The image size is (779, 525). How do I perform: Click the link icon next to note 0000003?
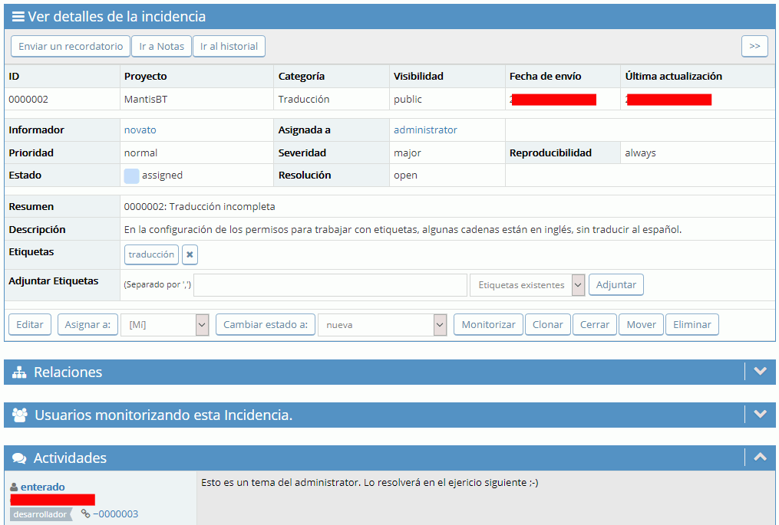click(85, 514)
